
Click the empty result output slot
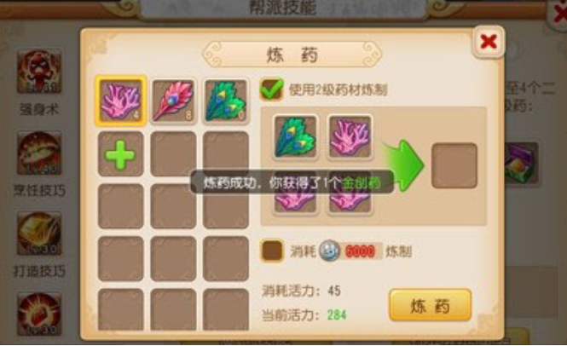pyautogui.click(x=454, y=165)
